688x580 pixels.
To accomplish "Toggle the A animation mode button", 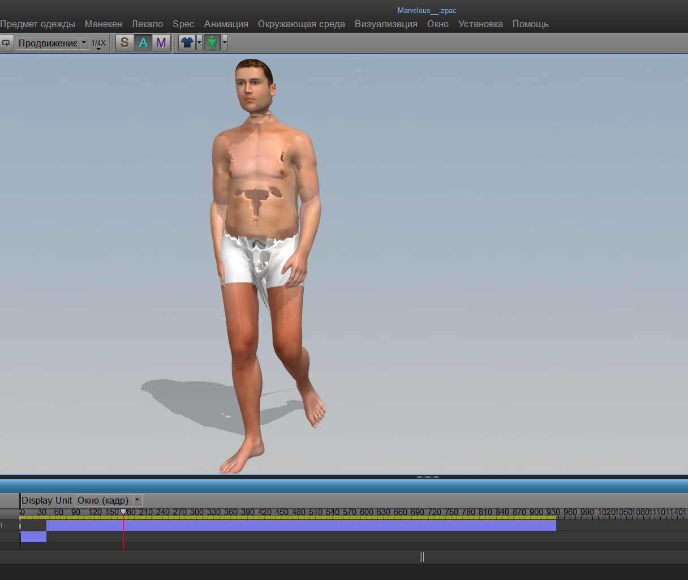I will pyautogui.click(x=143, y=43).
